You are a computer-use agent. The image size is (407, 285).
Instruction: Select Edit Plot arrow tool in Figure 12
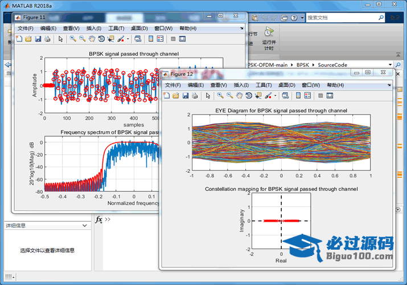click(x=208, y=96)
